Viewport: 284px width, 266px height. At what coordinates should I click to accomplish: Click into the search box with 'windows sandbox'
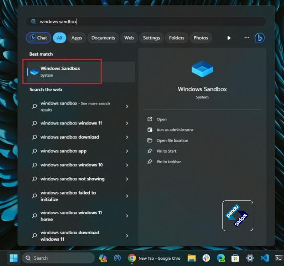coord(146,22)
